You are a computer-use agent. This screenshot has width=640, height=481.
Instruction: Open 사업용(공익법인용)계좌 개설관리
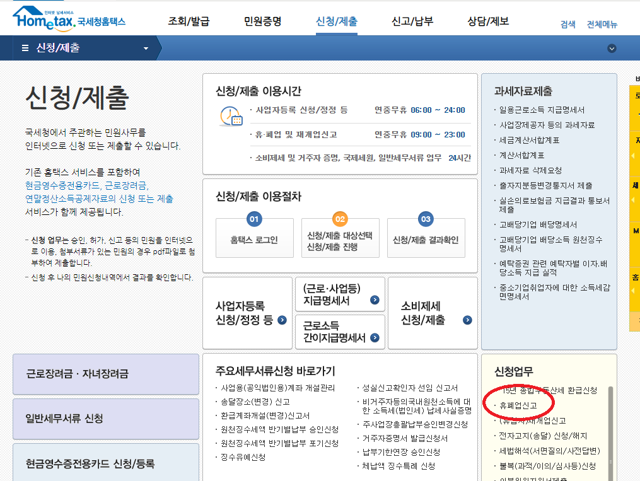click(277, 388)
